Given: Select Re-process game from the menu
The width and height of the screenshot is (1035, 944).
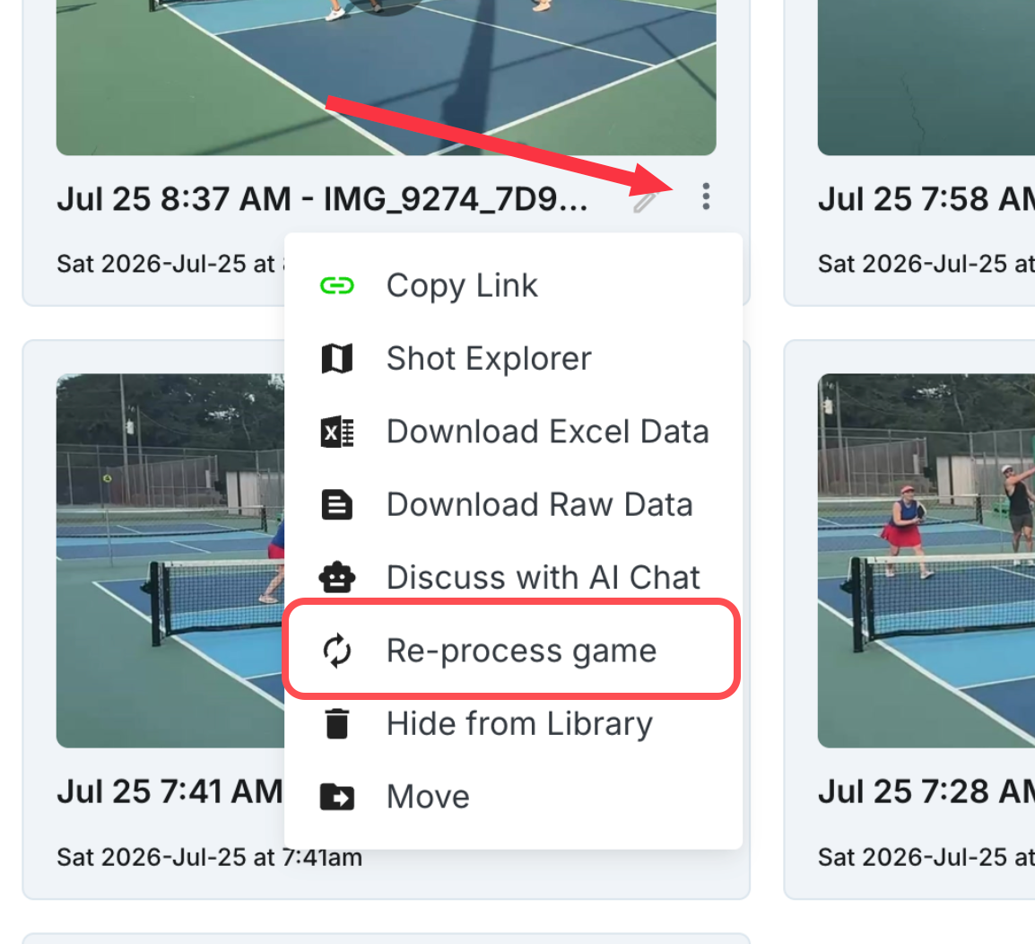Looking at the screenshot, I should (x=513, y=650).
